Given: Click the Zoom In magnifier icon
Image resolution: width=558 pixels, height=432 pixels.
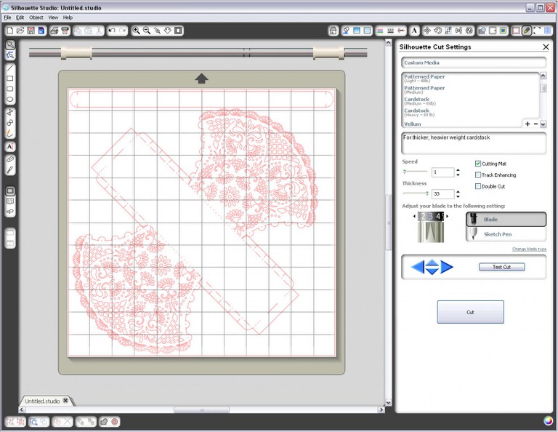Looking at the screenshot, I should click(x=136, y=31).
